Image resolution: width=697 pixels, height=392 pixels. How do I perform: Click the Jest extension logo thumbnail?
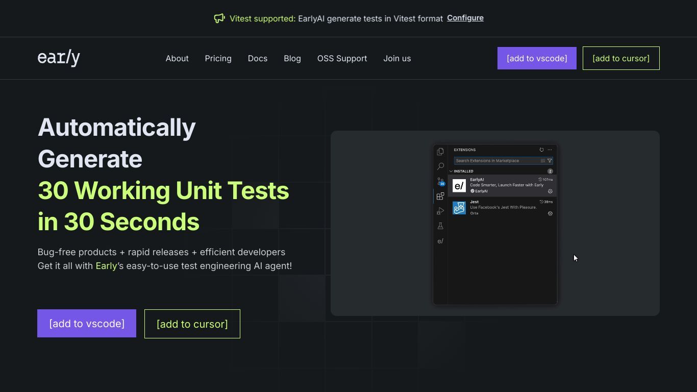click(x=459, y=208)
